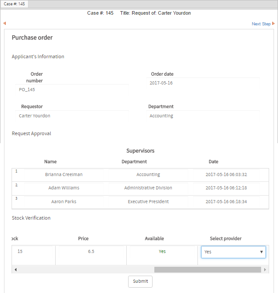Click the stock grid horizontal scrollbar thumb
The width and height of the screenshot is (278, 293).
[x=207, y=269]
